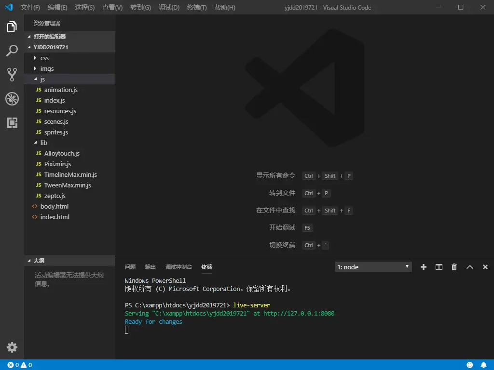Click 转到文件 shortcut hint

point(282,193)
